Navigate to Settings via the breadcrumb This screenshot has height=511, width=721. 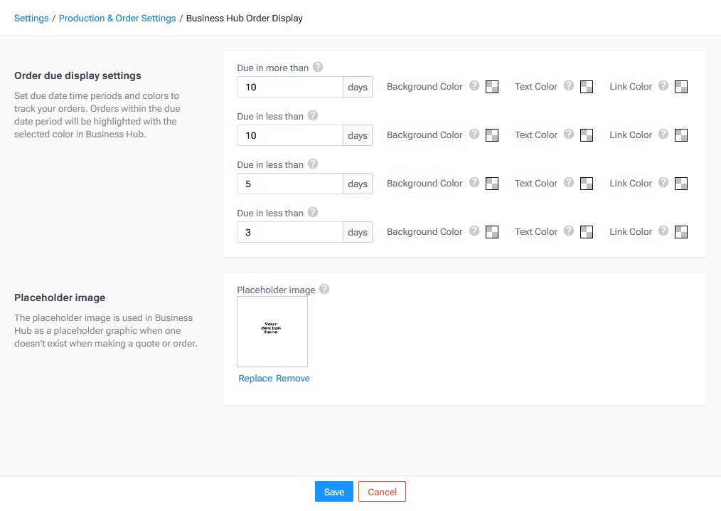pos(31,18)
